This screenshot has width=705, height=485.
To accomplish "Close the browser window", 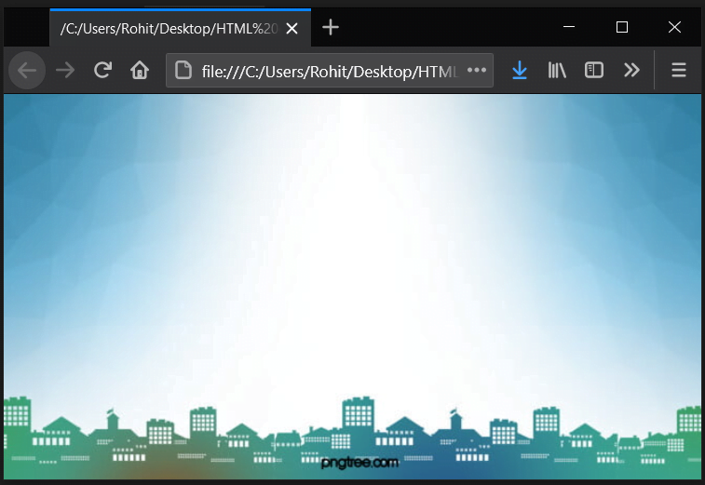I will tap(674, 27).
